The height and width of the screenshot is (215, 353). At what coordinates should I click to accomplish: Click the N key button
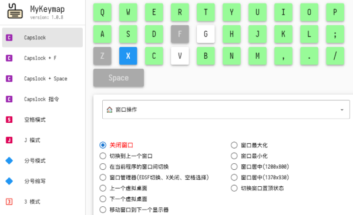coord(231,56)
